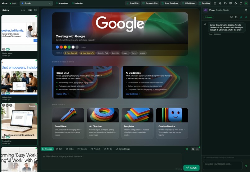The image size is (250, 172).
Task: Select the yellow brand color swatch
Action: coord(65,47)
